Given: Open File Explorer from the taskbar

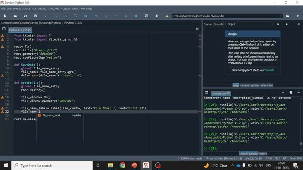Looking at the screenshot, I should [x=110, y=165].
